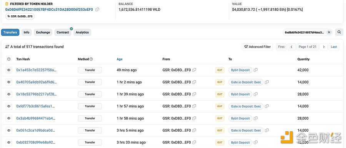Click the Page 1 of 21 indicator
Viewport: 346px width, 148px height.
[x=308, y=47]
